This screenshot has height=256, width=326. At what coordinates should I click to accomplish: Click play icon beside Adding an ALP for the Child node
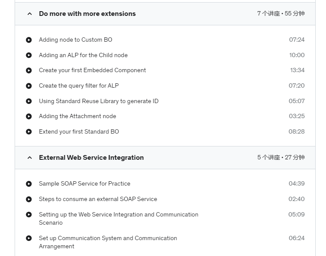29,55
